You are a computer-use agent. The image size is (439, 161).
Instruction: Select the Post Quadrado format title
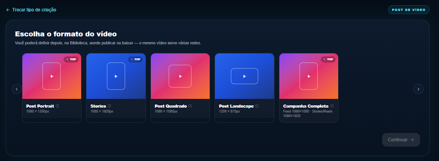click(171, 106)
